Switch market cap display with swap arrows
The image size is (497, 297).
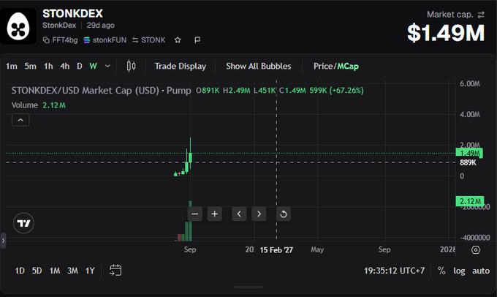pyautogui.click(x=481, y=15)
